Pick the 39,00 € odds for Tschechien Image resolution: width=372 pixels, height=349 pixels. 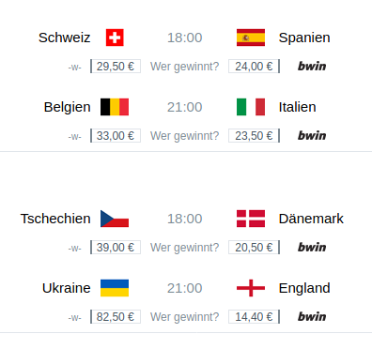click(116, 248)
